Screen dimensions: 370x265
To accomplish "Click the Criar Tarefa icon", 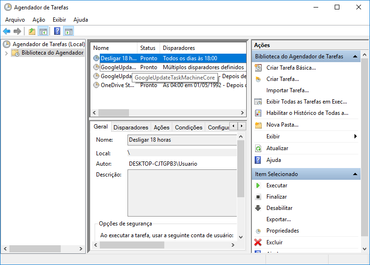I will (x=258, y=79).
